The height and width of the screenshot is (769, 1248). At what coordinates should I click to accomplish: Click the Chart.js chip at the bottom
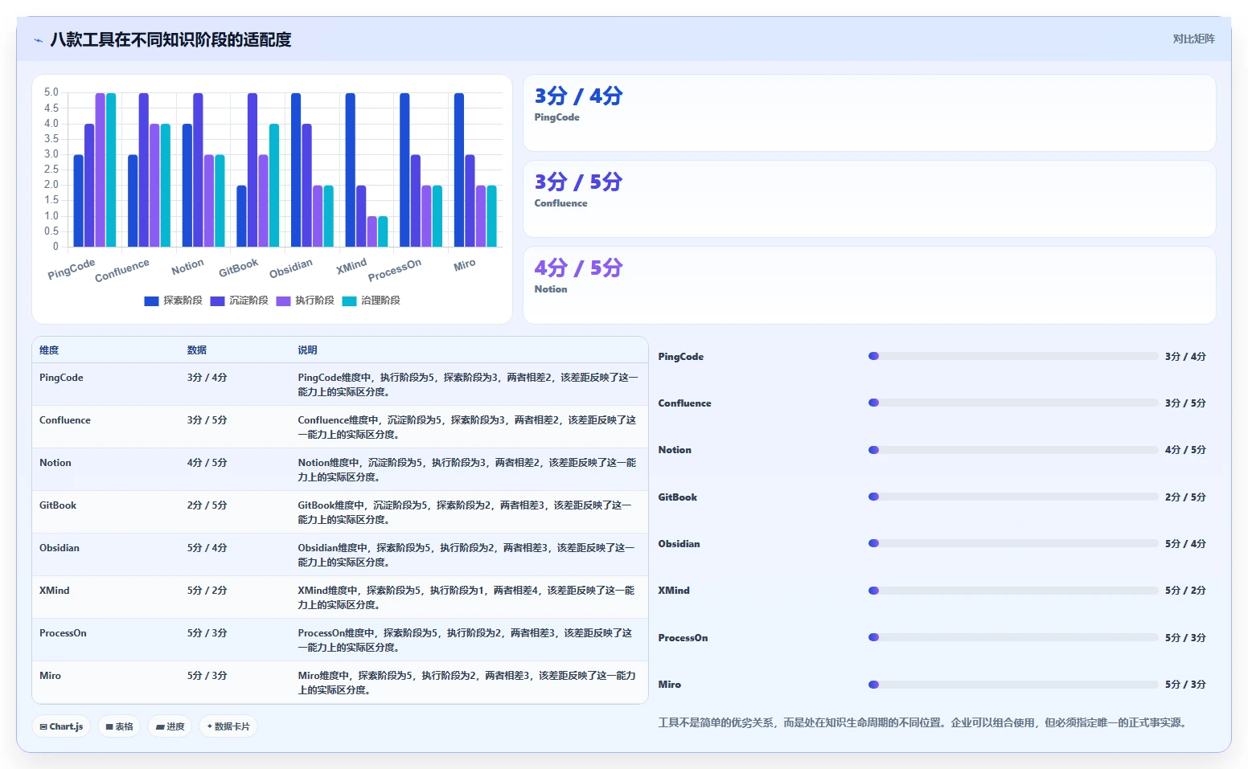61,726
